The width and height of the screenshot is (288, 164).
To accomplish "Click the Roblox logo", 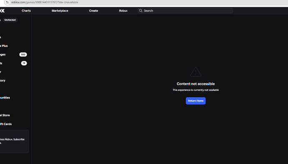I will point(2,11).
